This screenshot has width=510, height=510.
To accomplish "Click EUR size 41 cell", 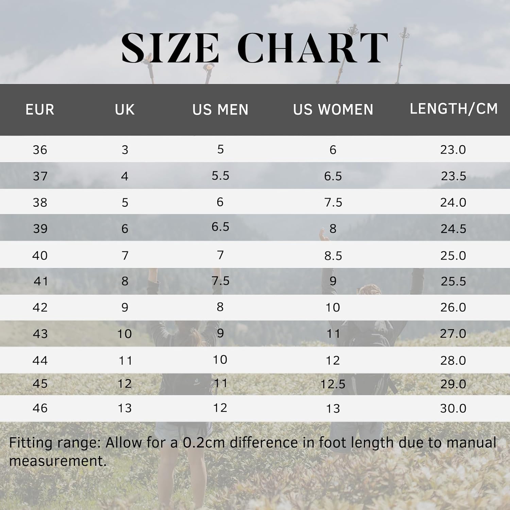I will (41, 281).
